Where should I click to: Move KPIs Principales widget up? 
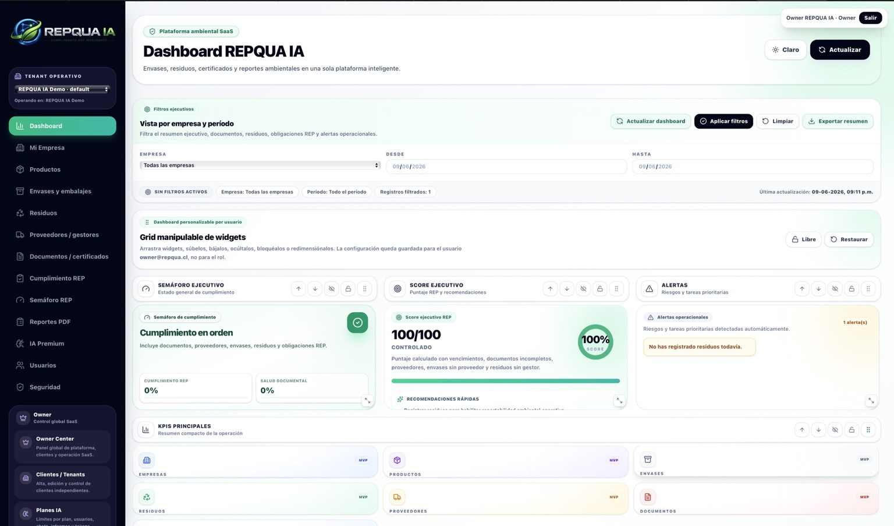pyautogui.click(x=802, y=430)
